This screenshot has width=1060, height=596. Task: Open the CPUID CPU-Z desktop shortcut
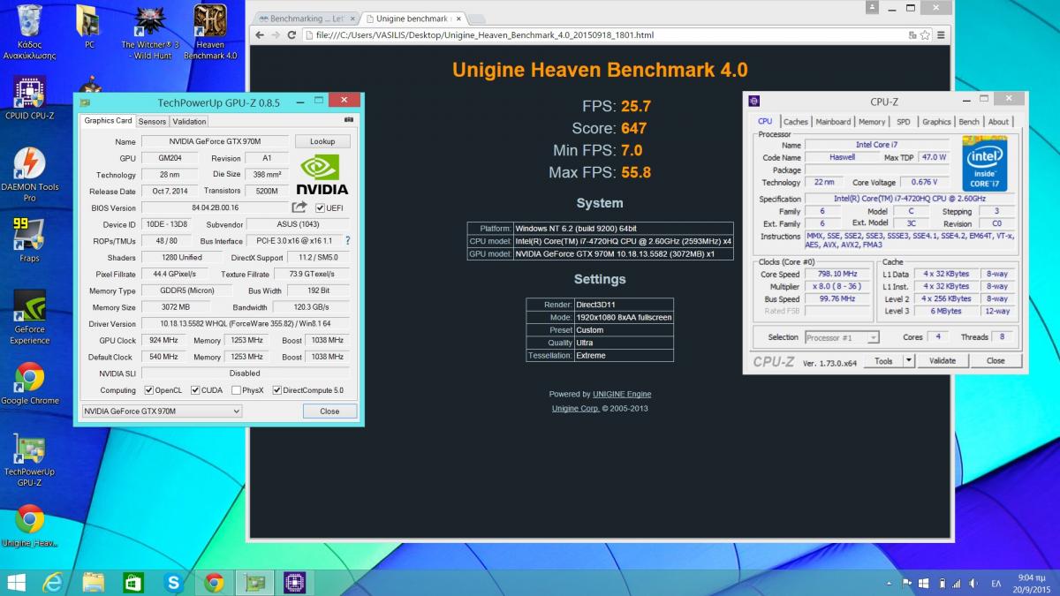[29, 98]
